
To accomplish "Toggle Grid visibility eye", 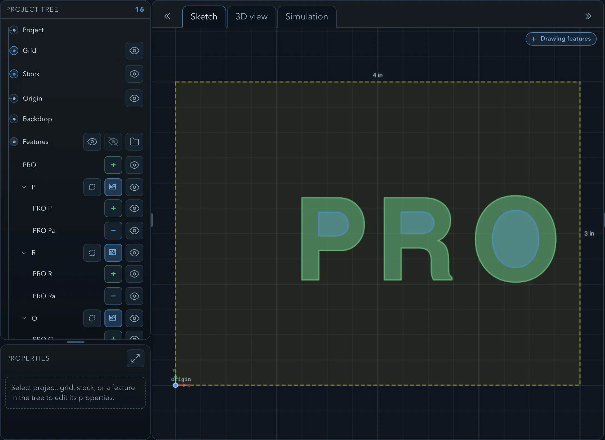I will pos(134,51).
